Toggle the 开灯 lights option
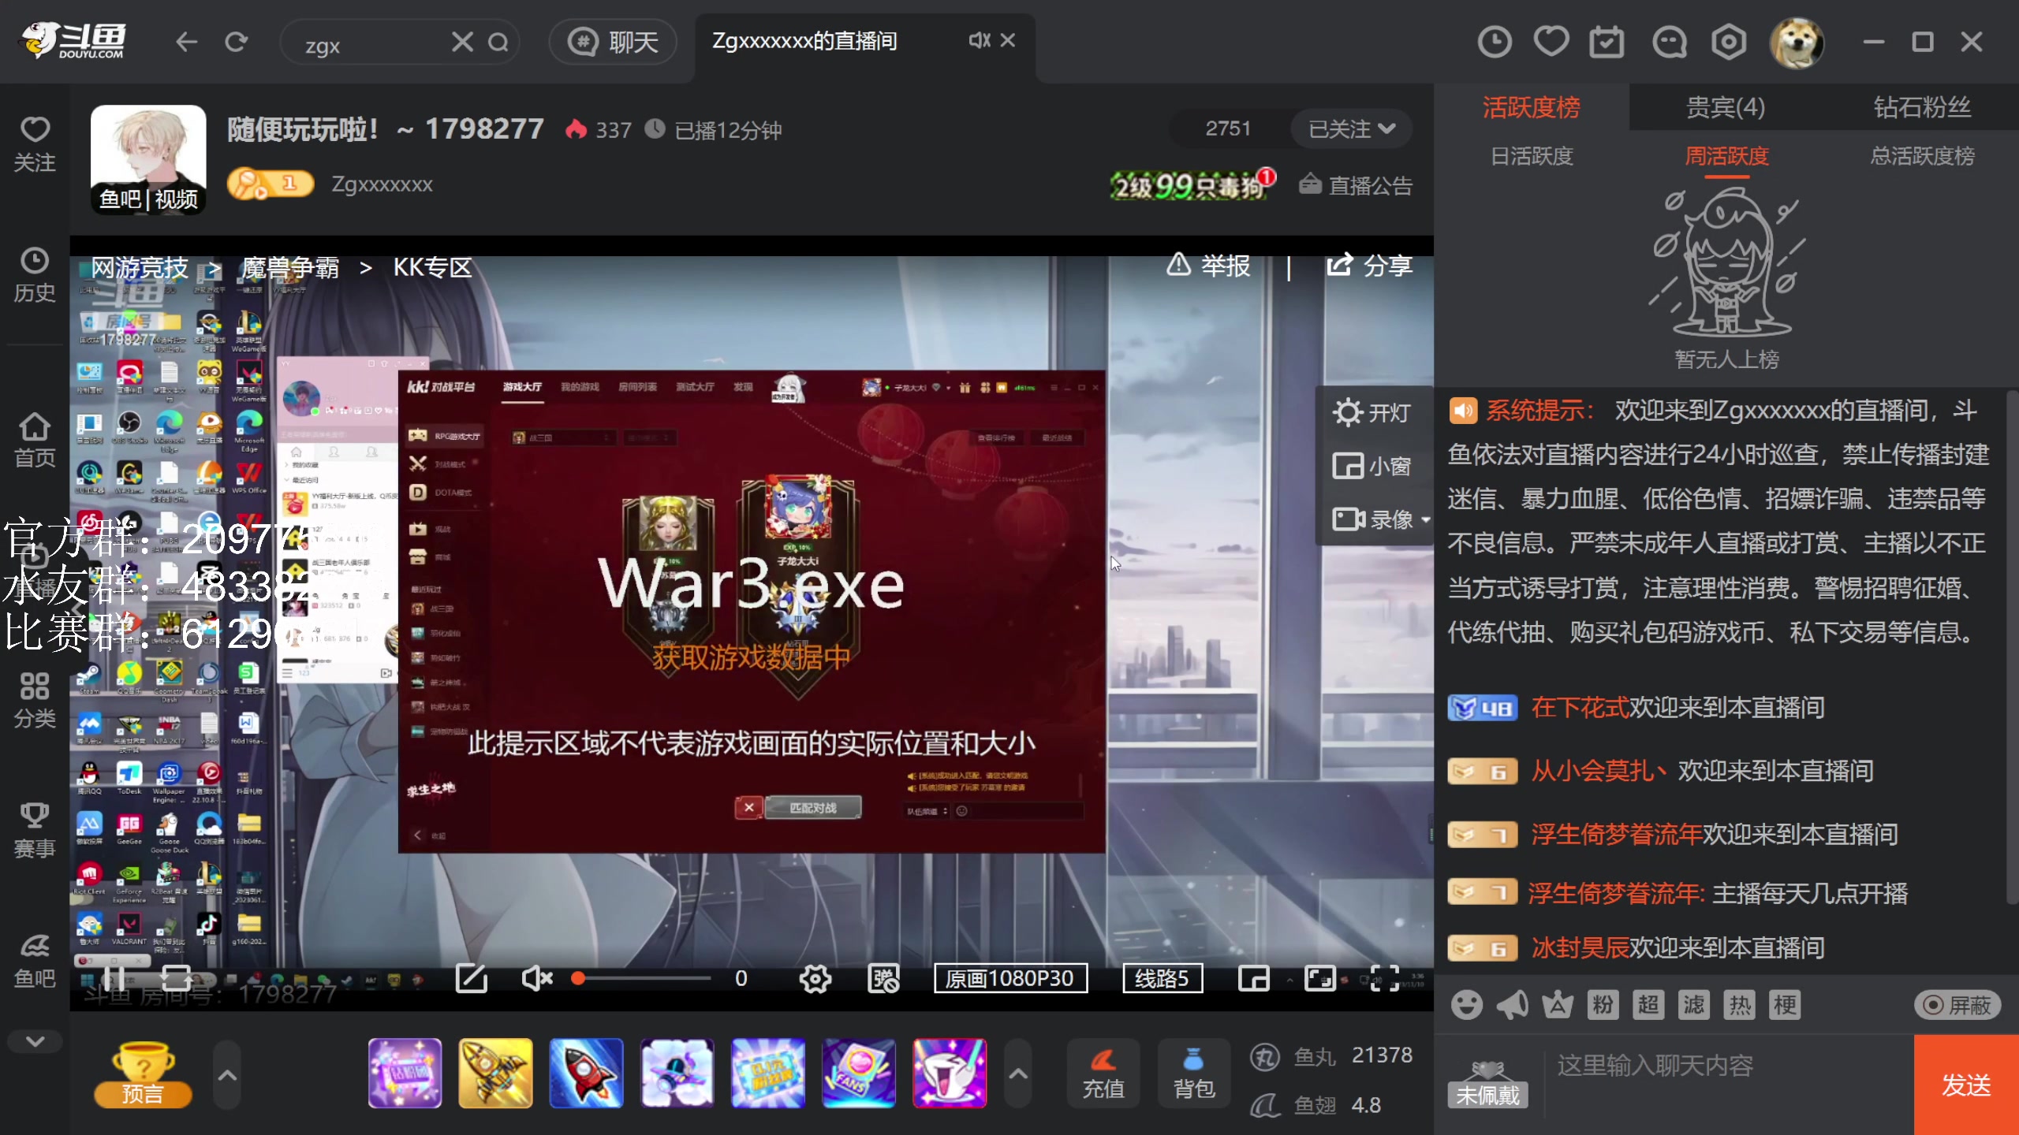The image size is (2019, 1135). pos(1372,412)
